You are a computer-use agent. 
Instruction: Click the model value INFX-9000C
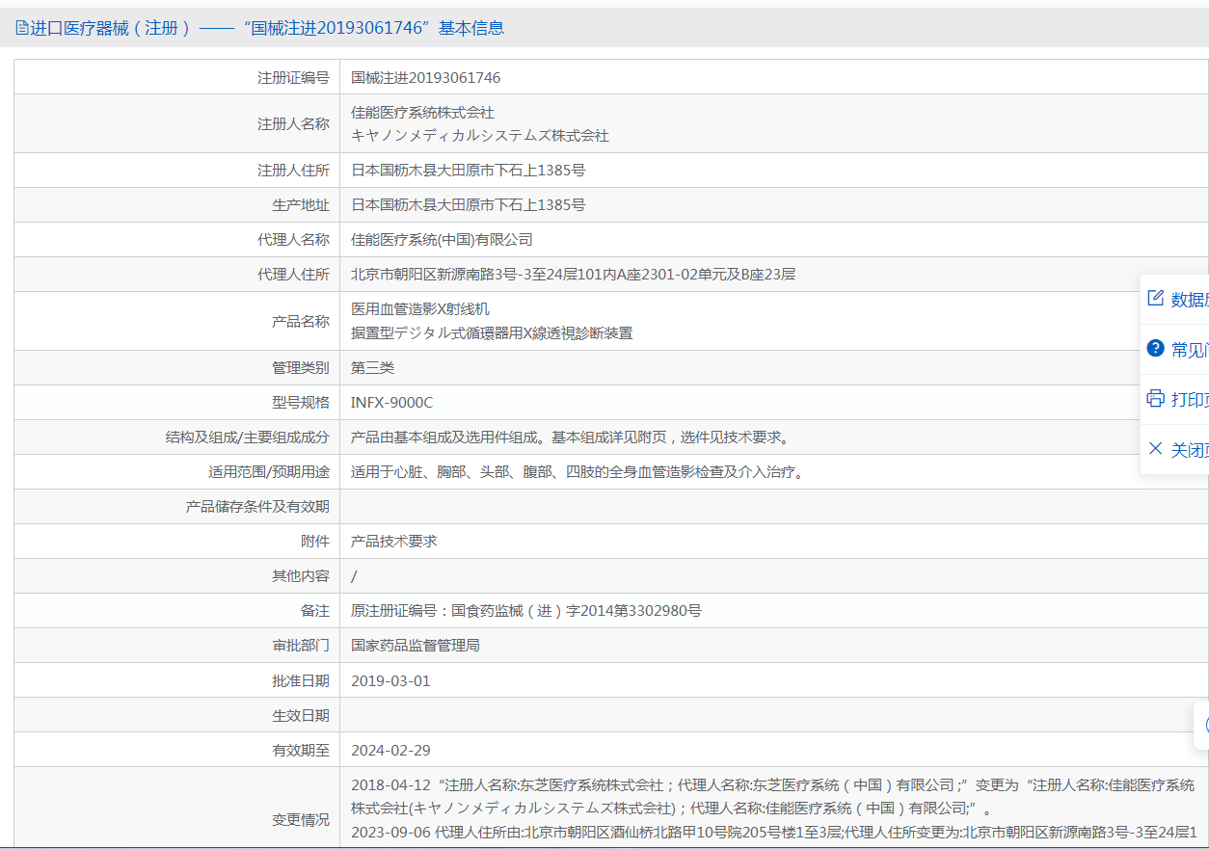click(x=391, y=402)
